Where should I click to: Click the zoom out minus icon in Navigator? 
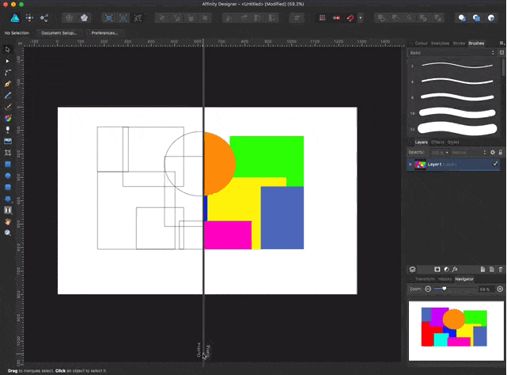[x=428, y=289]
